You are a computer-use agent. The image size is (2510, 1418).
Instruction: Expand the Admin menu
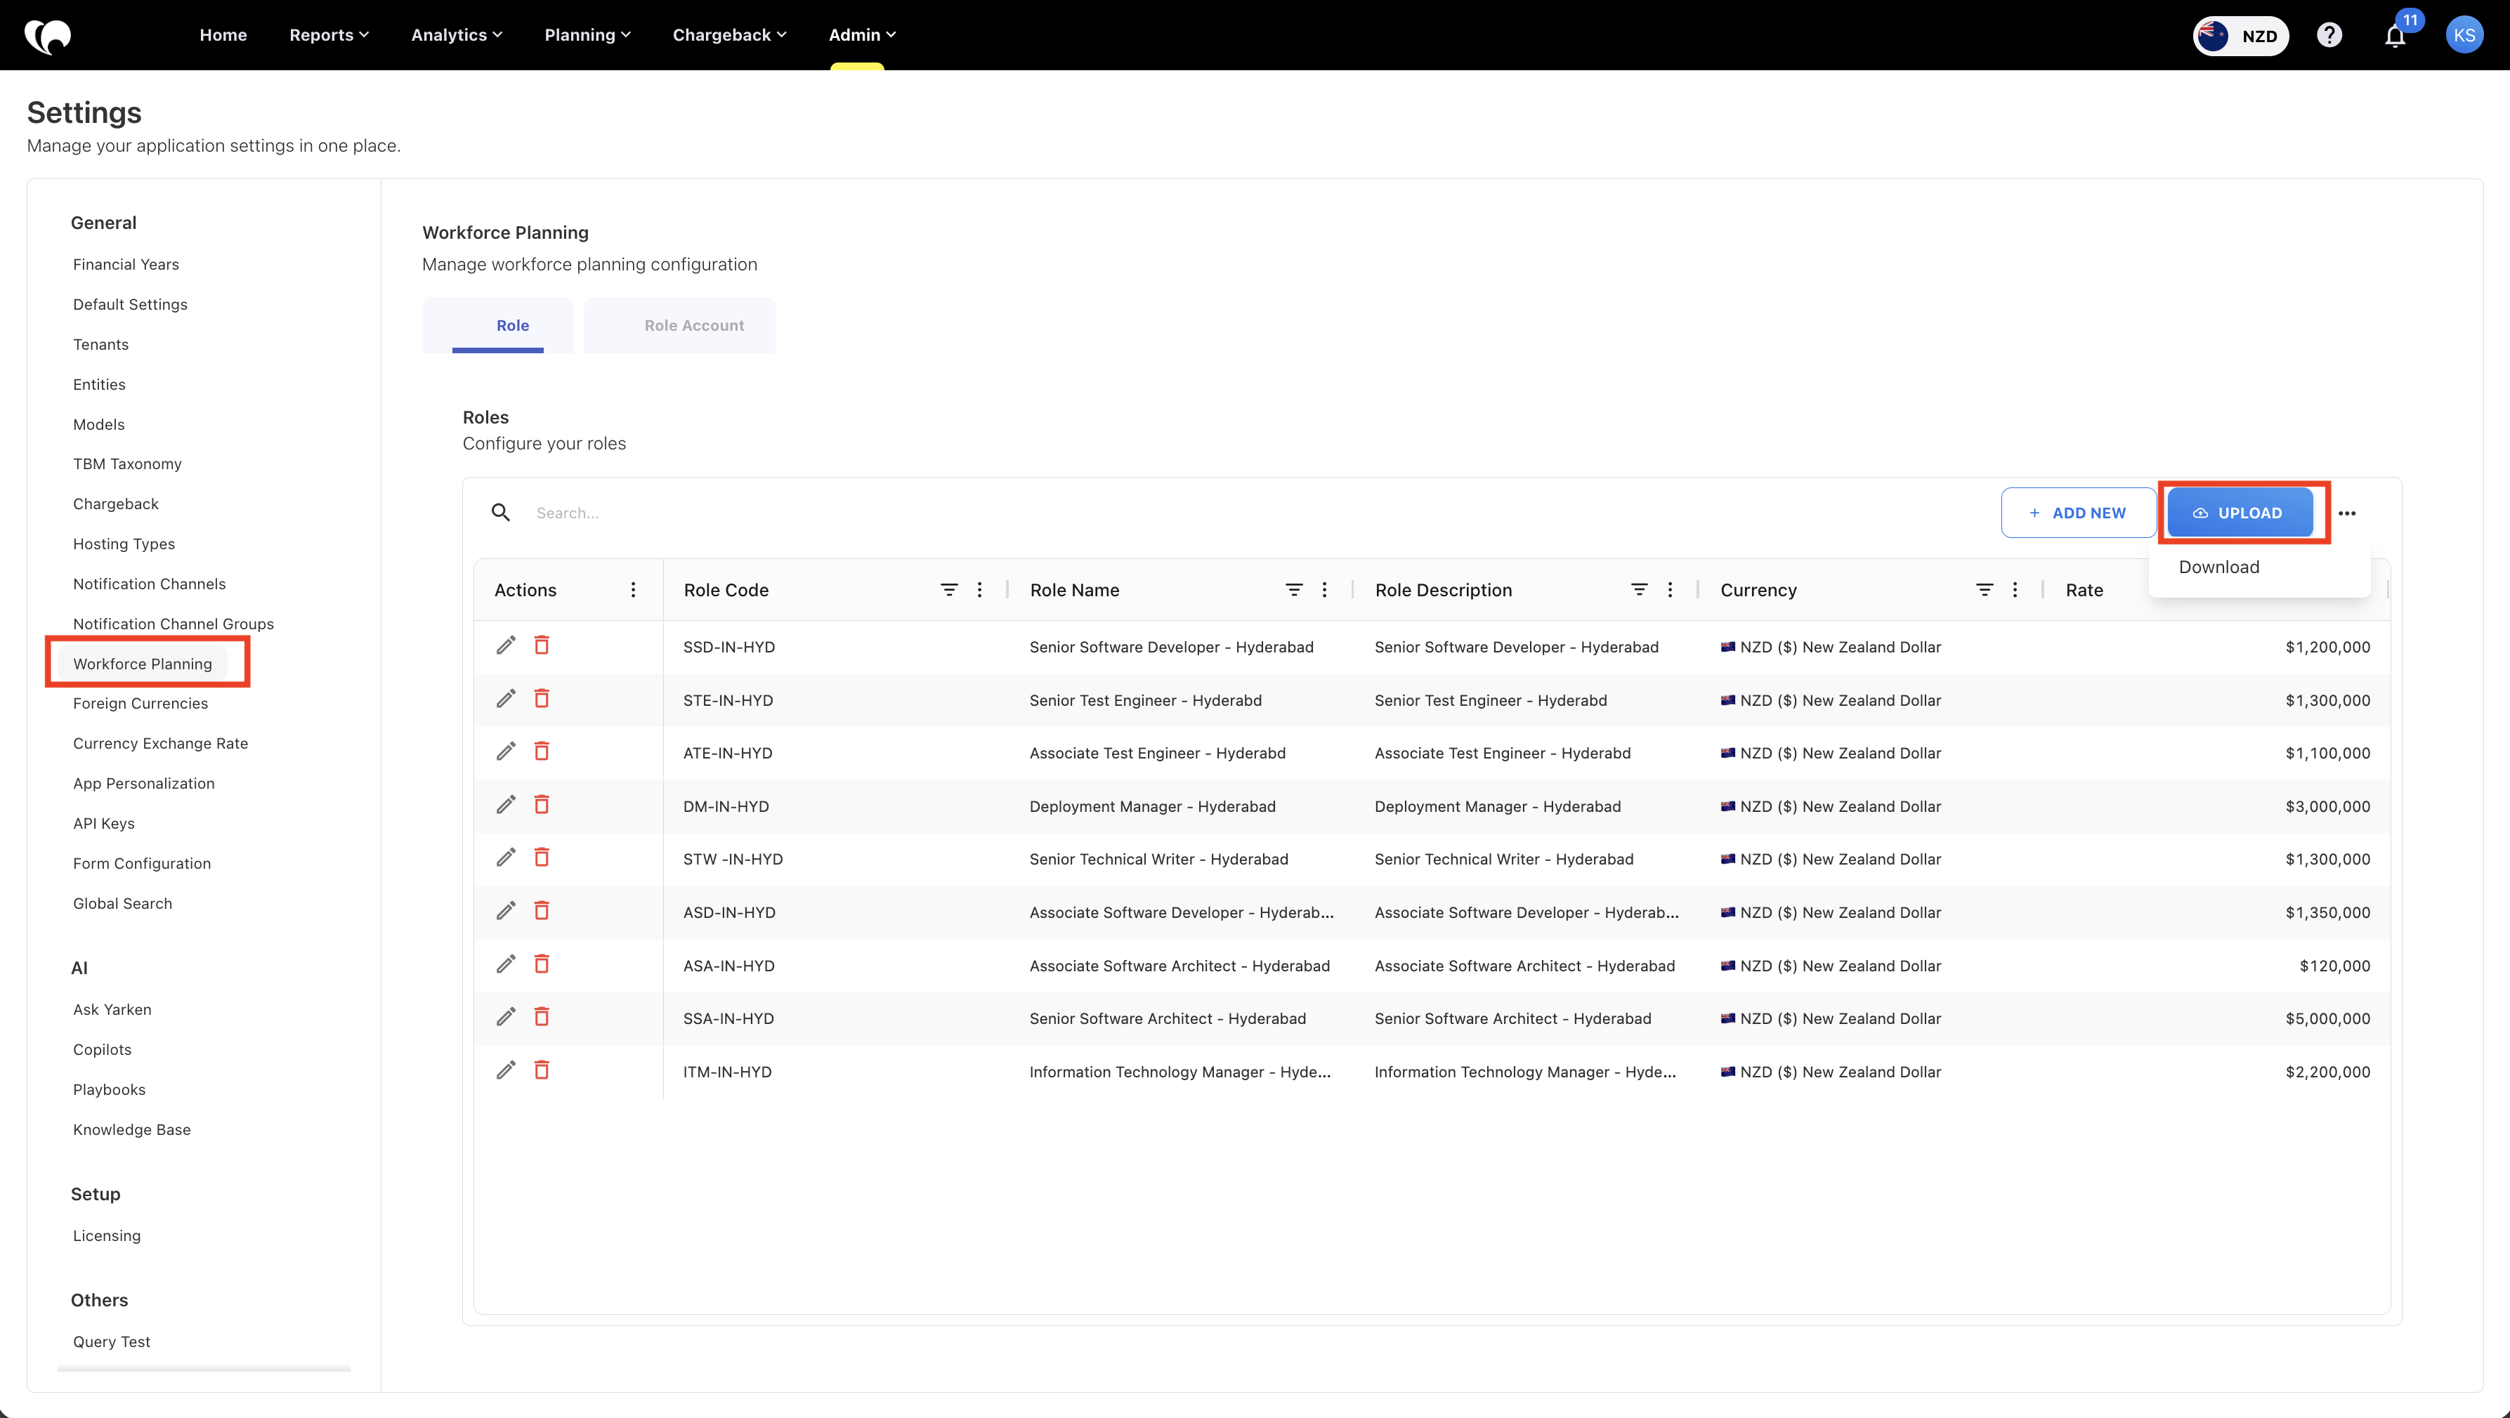(863, 35)
